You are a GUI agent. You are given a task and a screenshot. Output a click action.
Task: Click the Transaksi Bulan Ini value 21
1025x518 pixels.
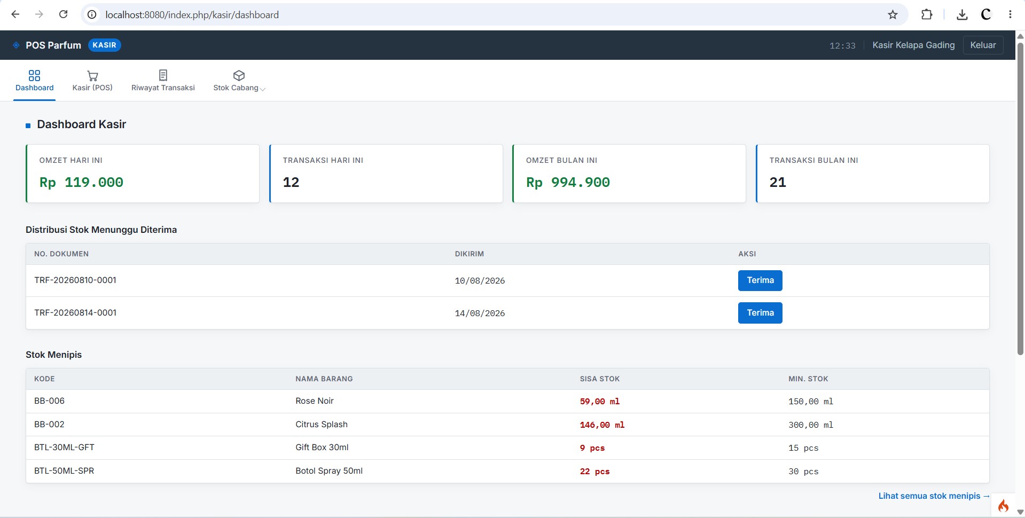(778, 183)
